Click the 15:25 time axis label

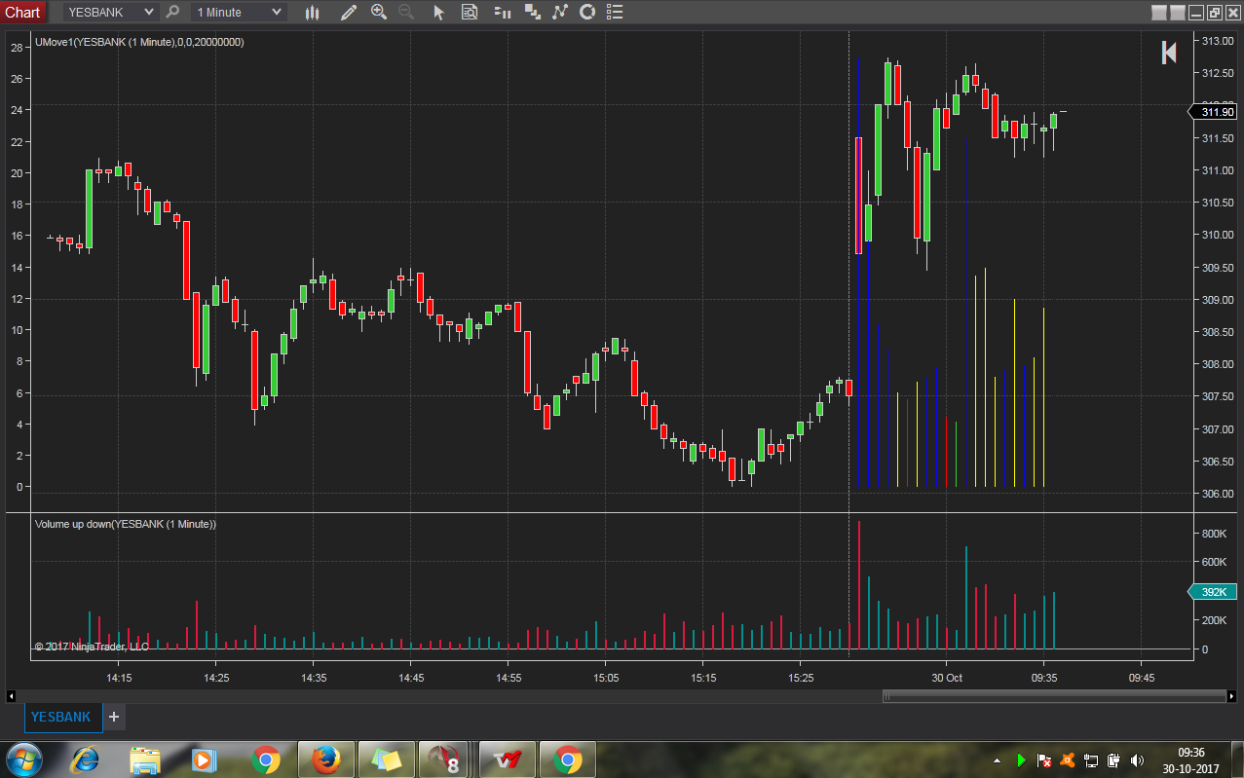click(801, 678)
